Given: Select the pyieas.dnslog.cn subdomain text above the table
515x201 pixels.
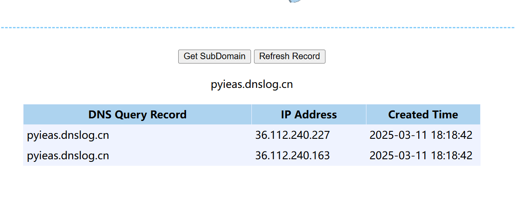Looking at the screenshot, I should (251, 84).
